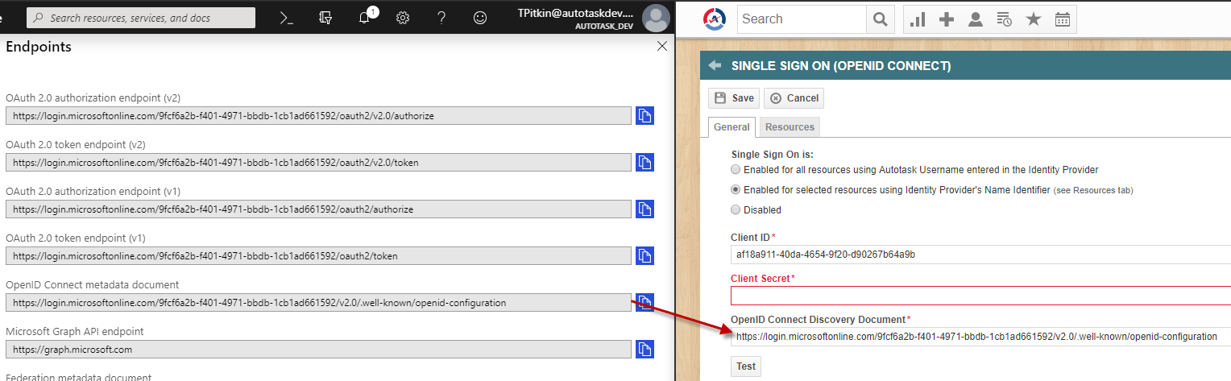The height and width of the screenshot is (381, 1231).
Task: Focus Azure search resources box
Action: tap(141, 18)
